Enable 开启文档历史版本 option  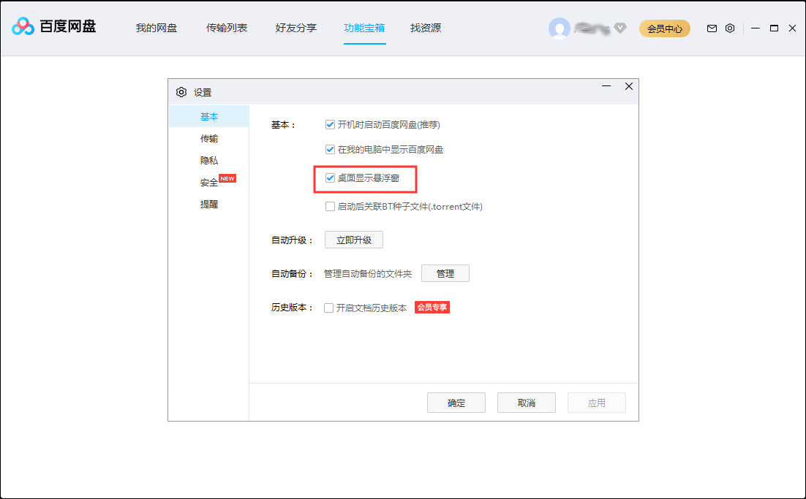point(329,307)
